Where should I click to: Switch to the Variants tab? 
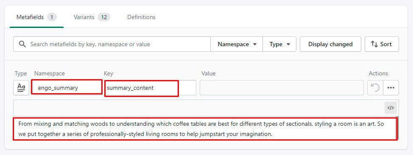[92, 17]
